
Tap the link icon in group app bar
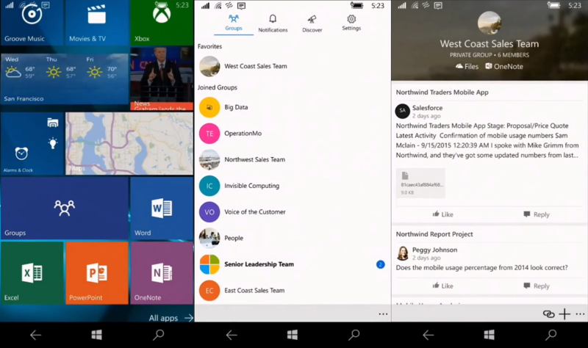[x=548, y=314]
